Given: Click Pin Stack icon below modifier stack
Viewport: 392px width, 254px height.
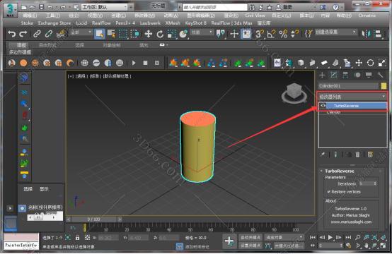Looking at the screenshot, I should coord(323,155).
